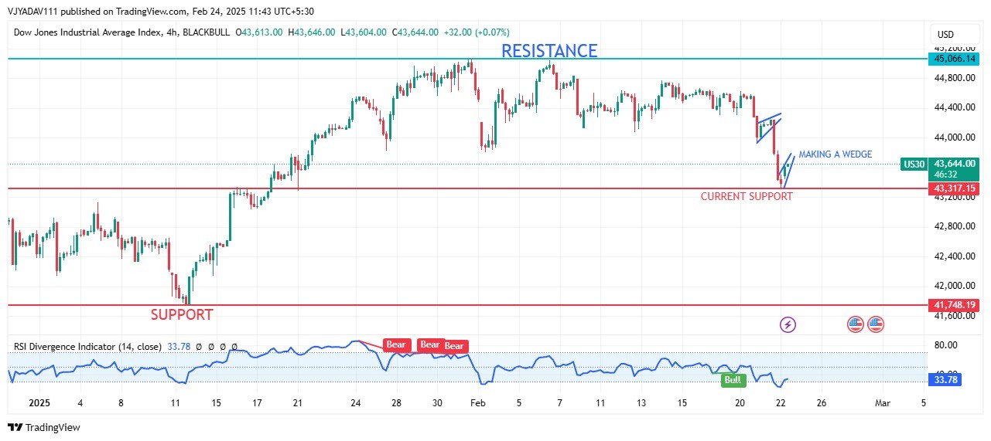Click the TradingView logo in bottom corner
The height and width of the screenshot is (441, 991).
click(44, 427)
